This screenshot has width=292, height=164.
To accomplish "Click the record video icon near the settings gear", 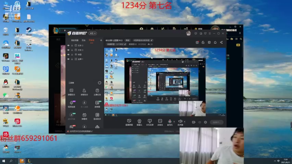I will point(194,122).
